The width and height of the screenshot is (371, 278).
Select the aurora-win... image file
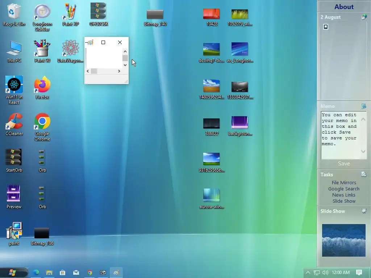coord(212,199)
